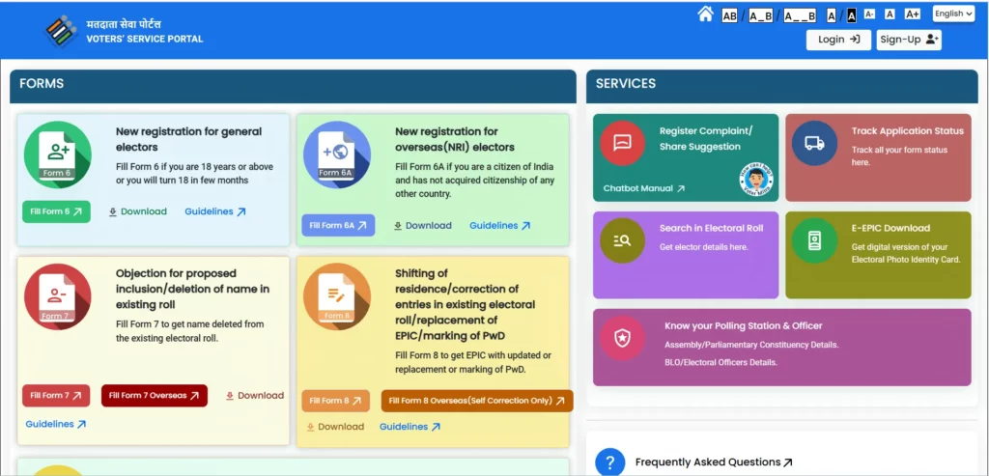Click 'New registration for overseas(NRI) electors' heading
The image size is (989, 476).
pos(455,139)
